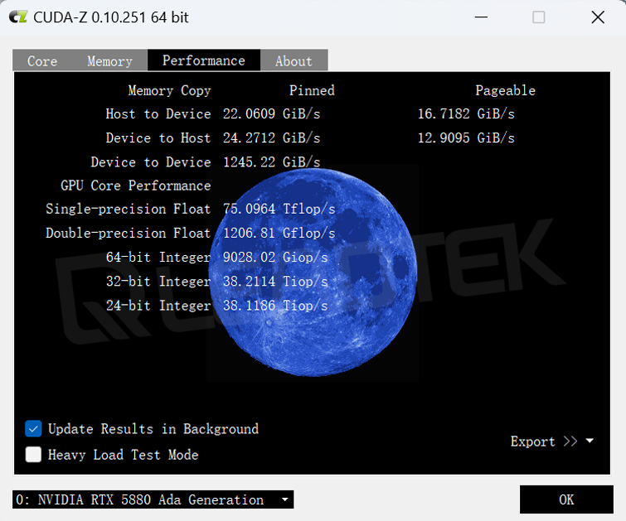This screenshot has height=521, width=626.
Task: Open the GPU device selector dropdown
Action: coord(153,499)
